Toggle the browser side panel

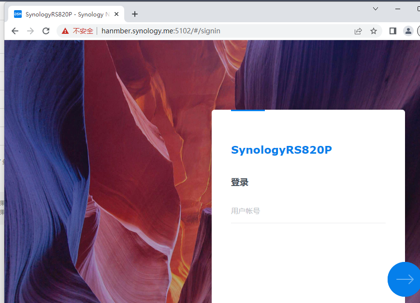coord(393,31)
